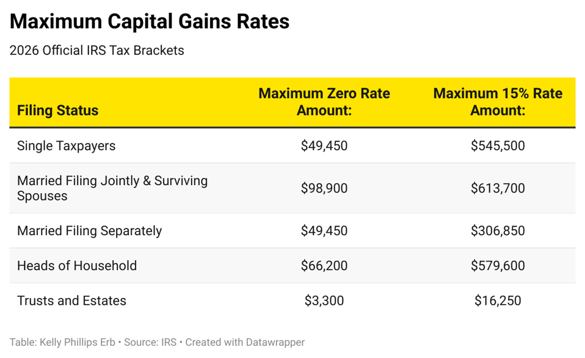Open the "Created with Datawrapper" footer credit
Viewport: 585px width, 358px height.
(x=245, y=343)
